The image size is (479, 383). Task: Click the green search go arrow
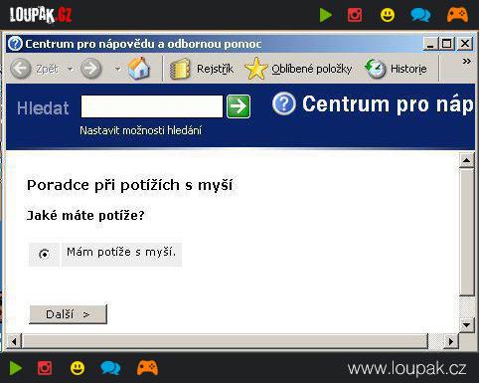click(x=239, y=106)
